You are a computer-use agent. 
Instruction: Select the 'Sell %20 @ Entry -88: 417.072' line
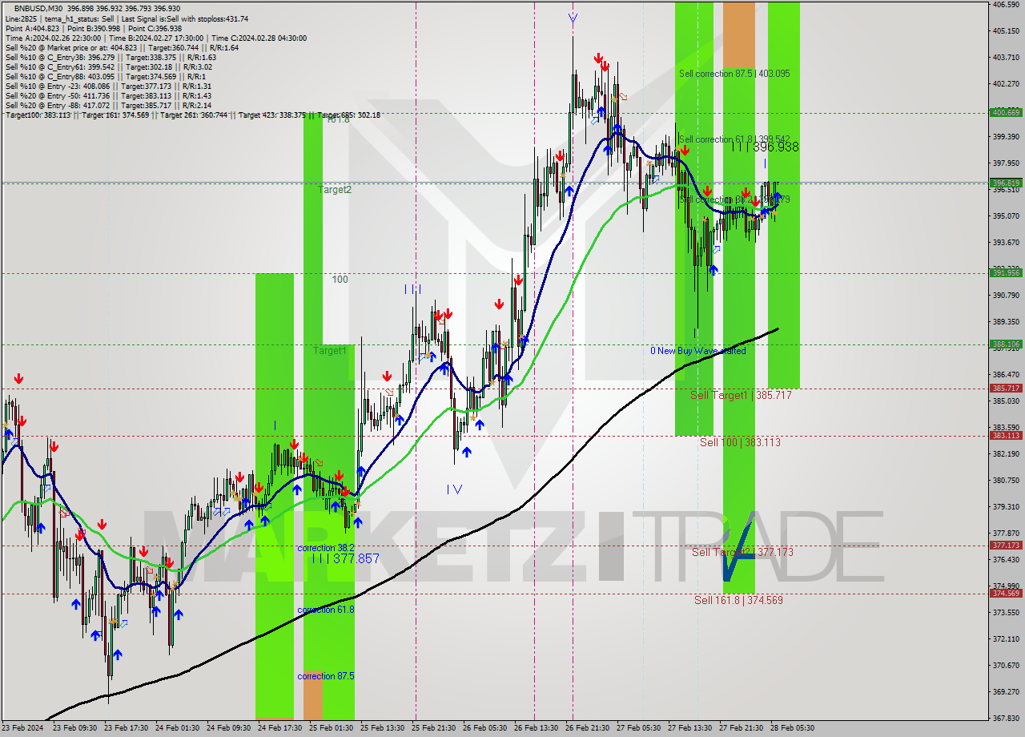click(108, 105)
